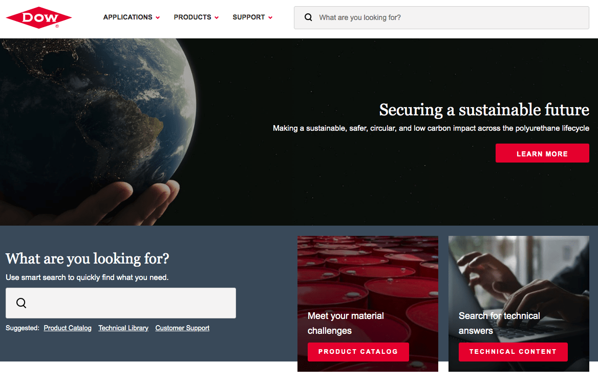
Task: Visit the Customer Support suggested link
Action: point(182,328)
